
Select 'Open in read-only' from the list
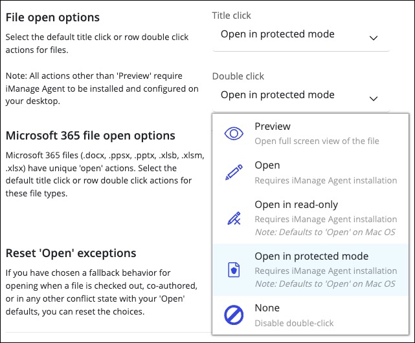(296, 205)
